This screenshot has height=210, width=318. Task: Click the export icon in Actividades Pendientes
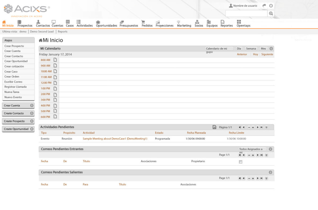pos(214,127)
